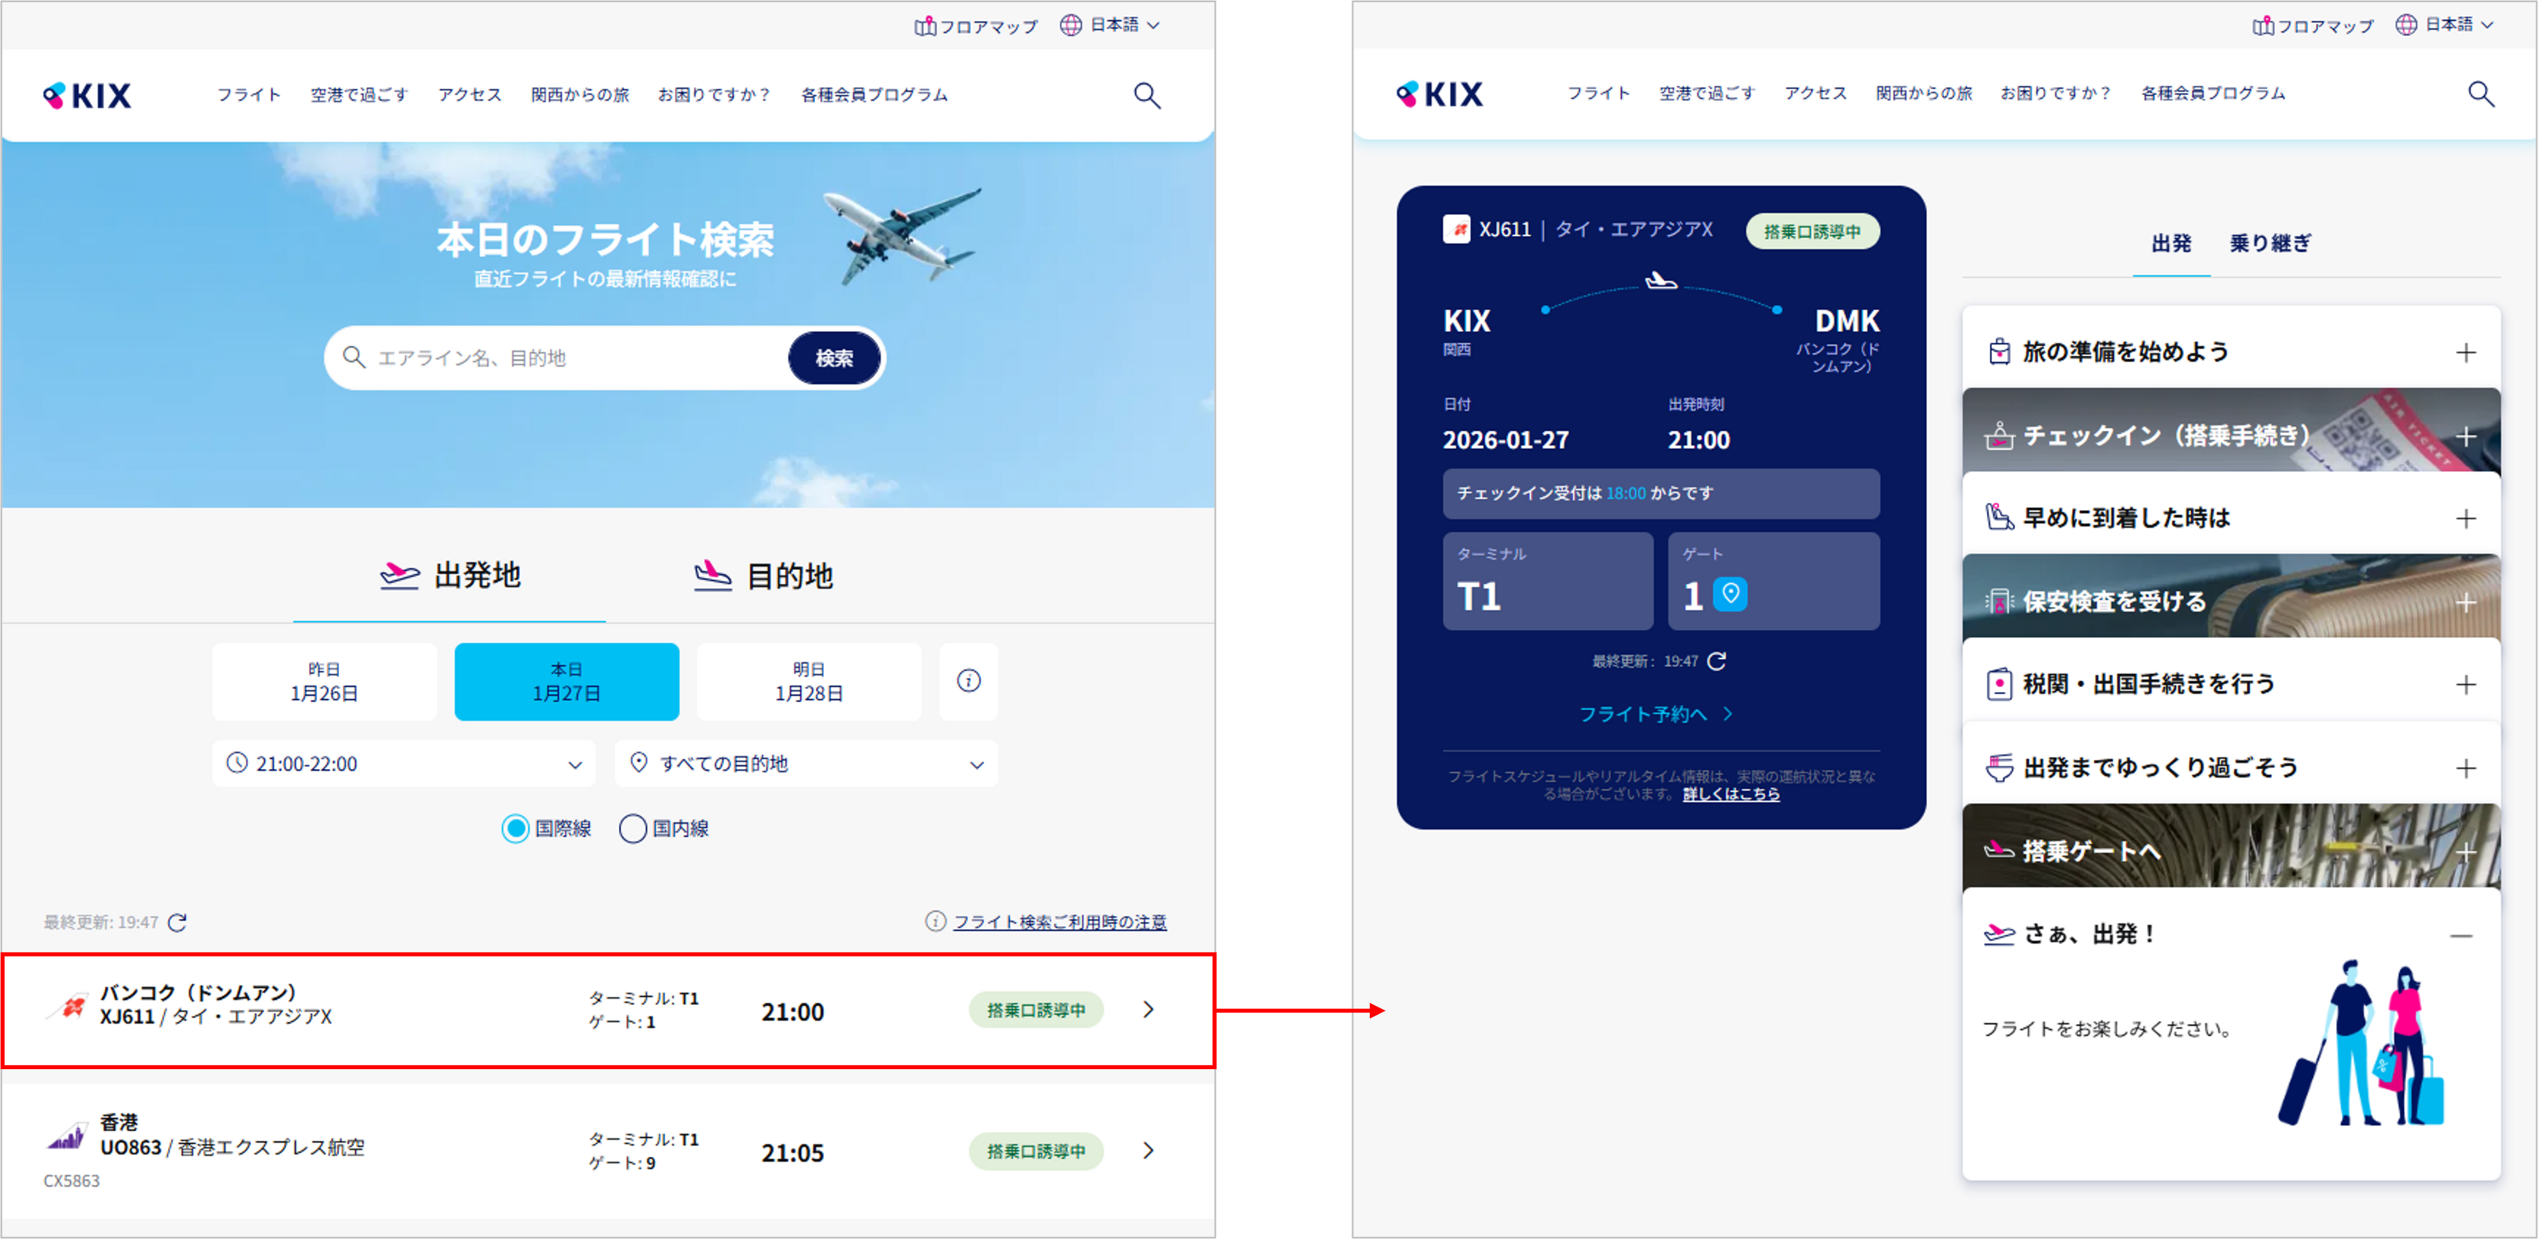Open the すべての目的地 destination dropdown
This screenshot has height=1239, width=2538.
(x=806, y=763)
